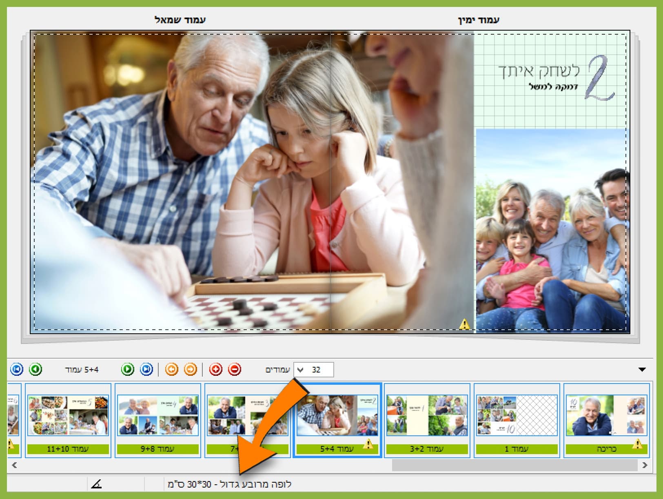Click the title text לשחק איתך
This screenshot has width=663, height=499.
pos(539,71)
